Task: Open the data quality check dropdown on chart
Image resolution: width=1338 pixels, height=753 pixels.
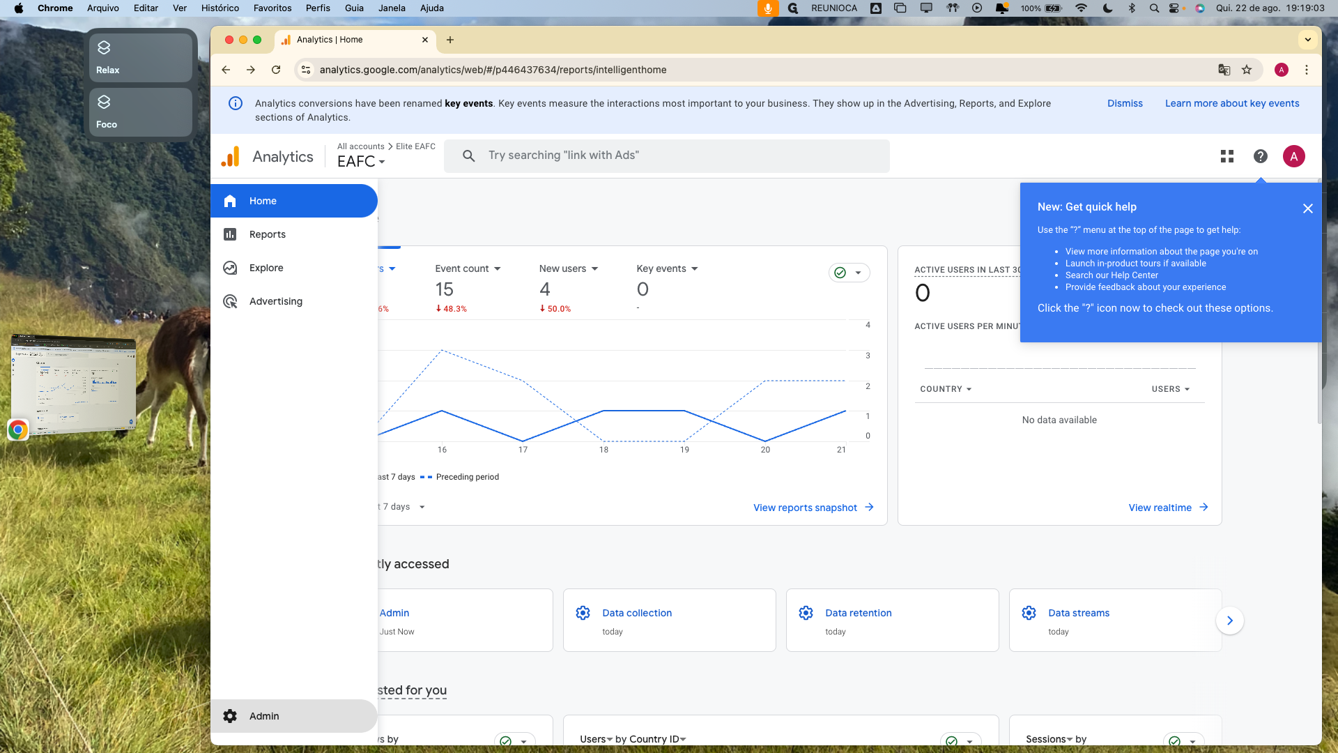Action: point(849,273)
